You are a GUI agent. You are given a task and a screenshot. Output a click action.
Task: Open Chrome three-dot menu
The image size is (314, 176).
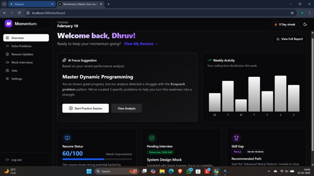tap(310, 13)
